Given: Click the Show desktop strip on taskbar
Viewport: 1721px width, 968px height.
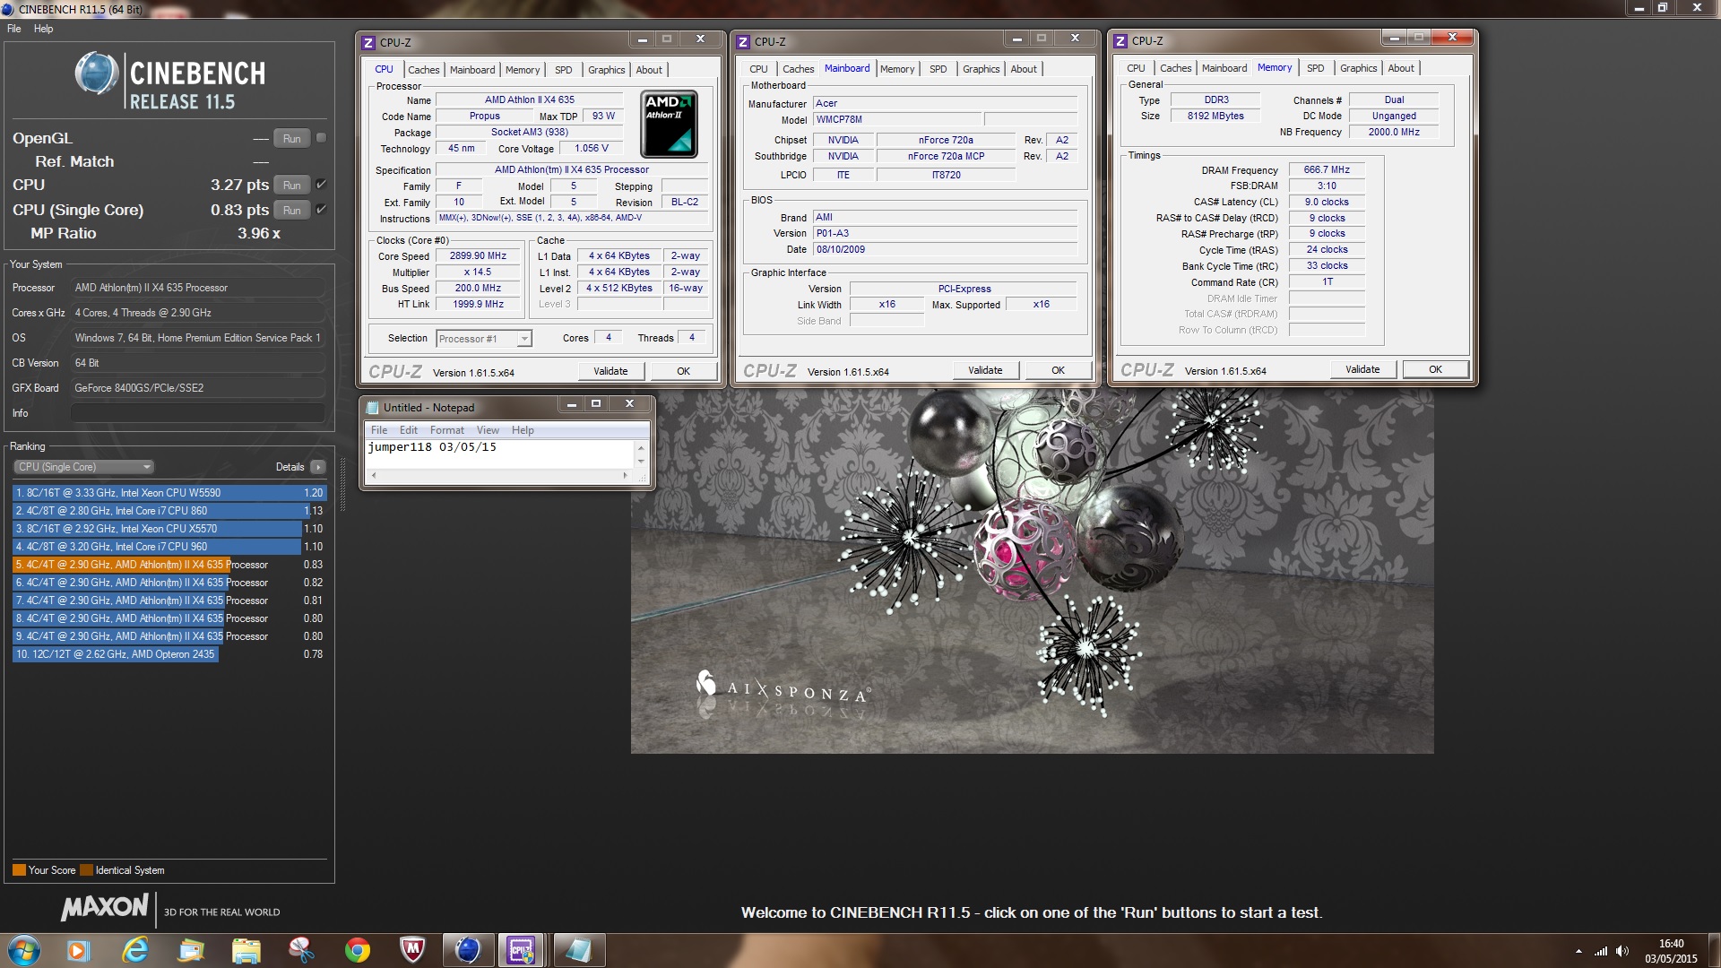Looking at the screenshot, I should [x=1715, y=951].
